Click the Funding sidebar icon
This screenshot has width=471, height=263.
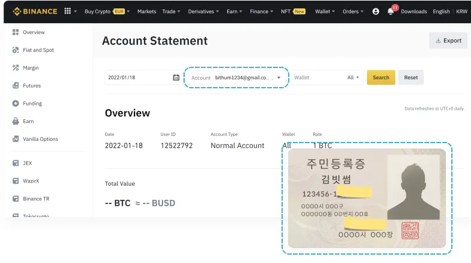tap(16, 103)
